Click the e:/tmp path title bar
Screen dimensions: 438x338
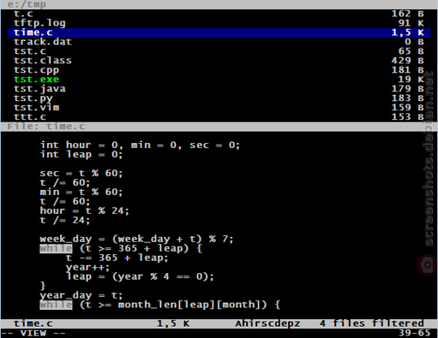tap(219, 4)
